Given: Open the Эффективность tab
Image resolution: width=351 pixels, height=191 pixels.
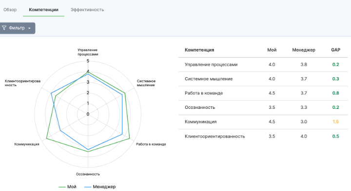Looking at the screenshot, I should tap(87, 10).
